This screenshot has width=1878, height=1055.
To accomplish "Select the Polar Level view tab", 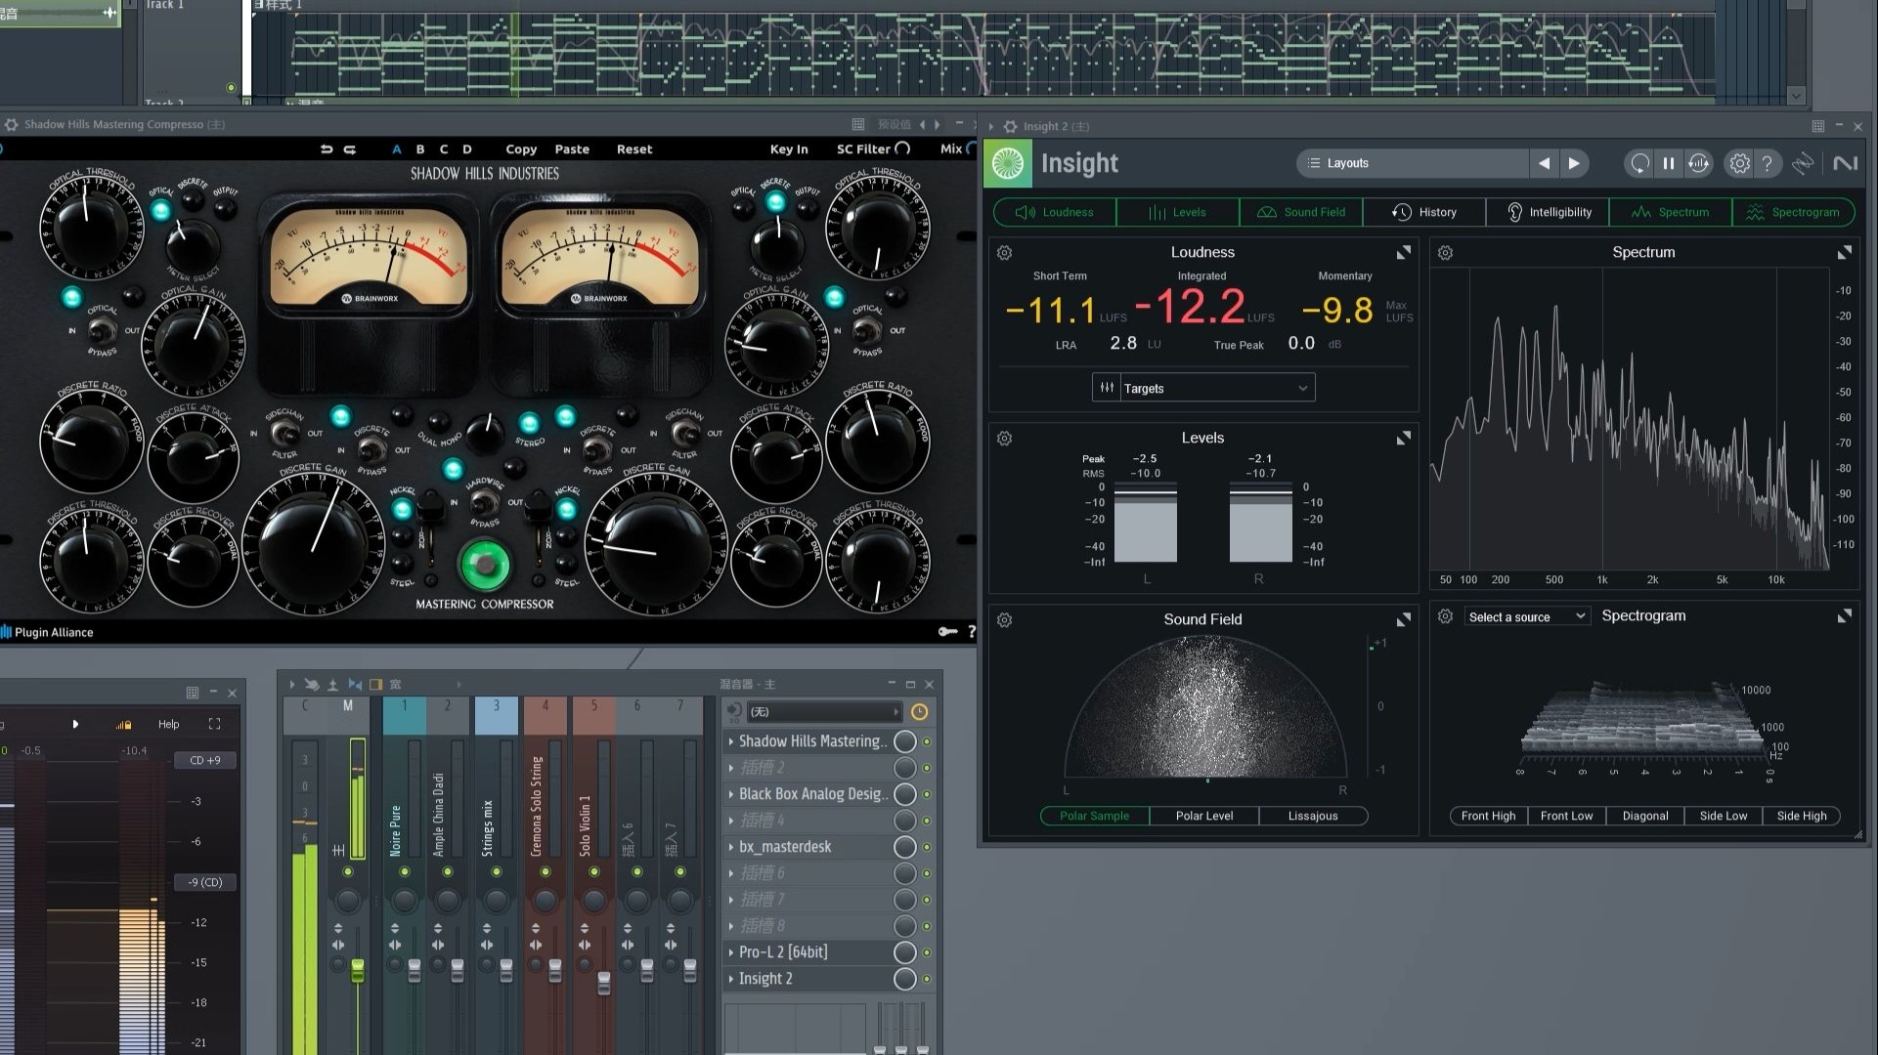I will pos(1204,816).
